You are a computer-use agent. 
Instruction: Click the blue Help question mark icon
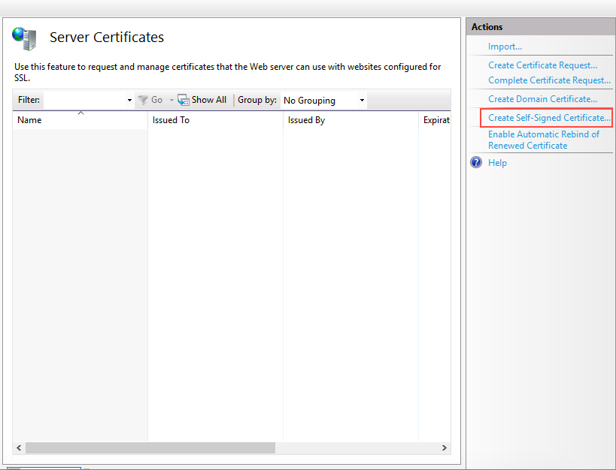[476, 162]
